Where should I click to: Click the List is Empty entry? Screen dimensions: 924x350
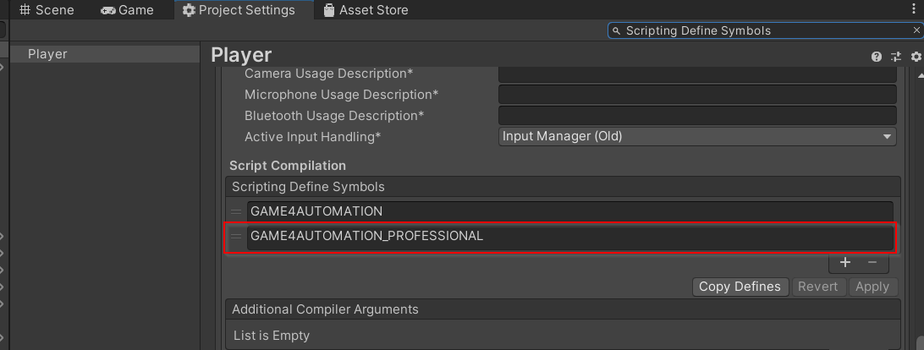click(272, 336)
